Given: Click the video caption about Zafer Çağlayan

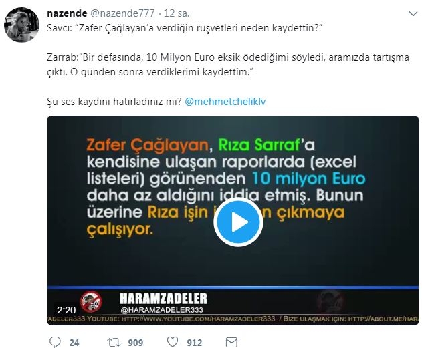Looking at the screenshot, I should pyautogui.click(x=226, y=187).
